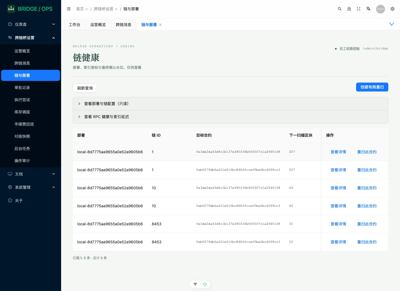
Task: Click 查看详情 for chain 10 contract 0xb027
Action: coord(338,206)
